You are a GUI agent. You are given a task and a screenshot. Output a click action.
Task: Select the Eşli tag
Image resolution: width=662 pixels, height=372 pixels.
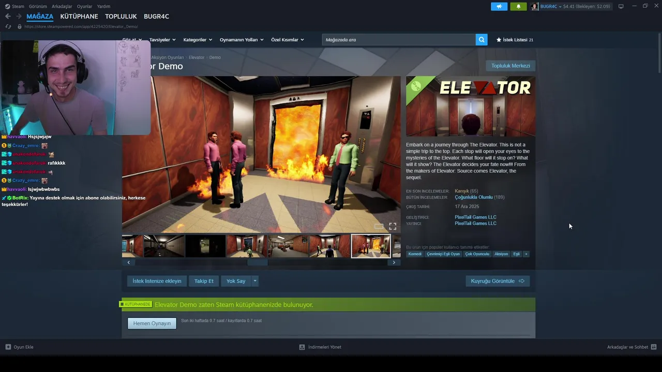[x=516, y=254]
